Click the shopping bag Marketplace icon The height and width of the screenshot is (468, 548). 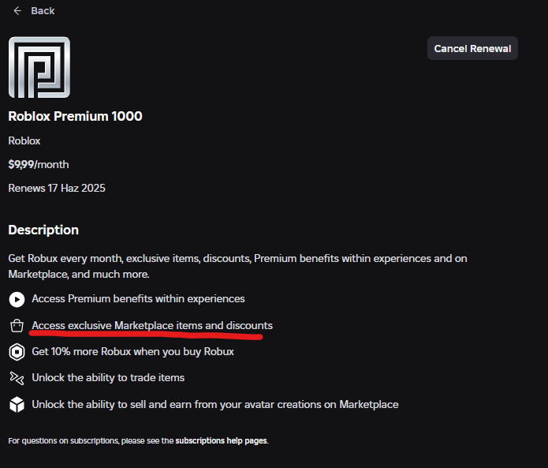click(x=17, y=326)
